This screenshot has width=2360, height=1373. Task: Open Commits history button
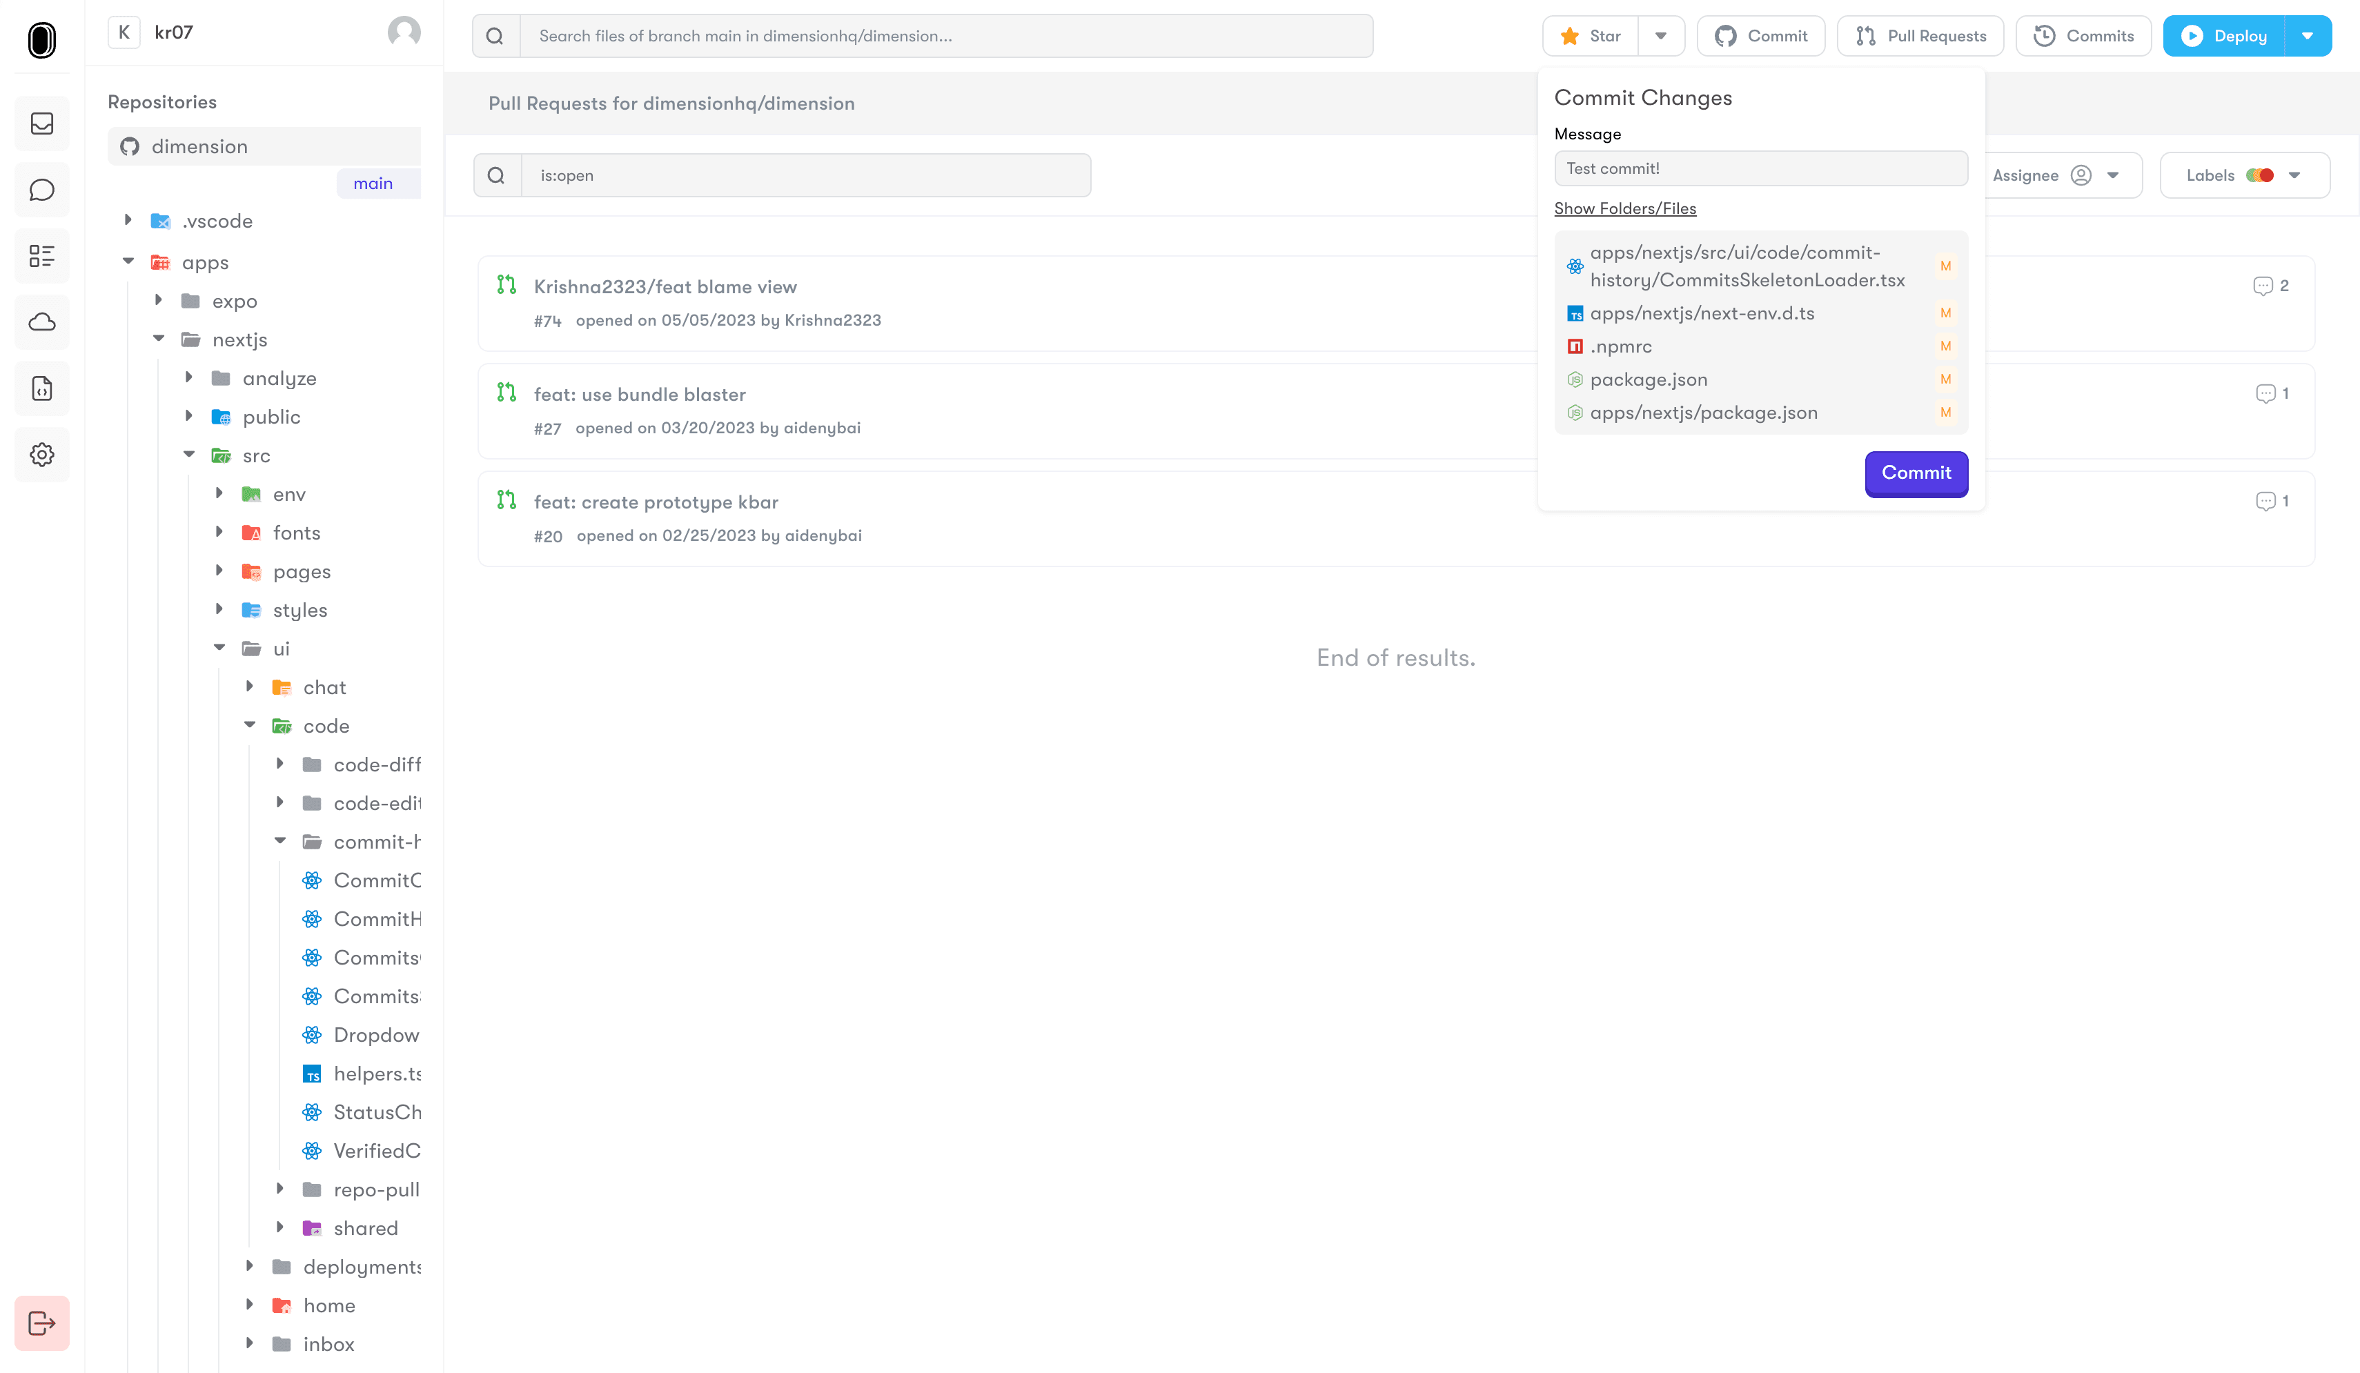2083,37
